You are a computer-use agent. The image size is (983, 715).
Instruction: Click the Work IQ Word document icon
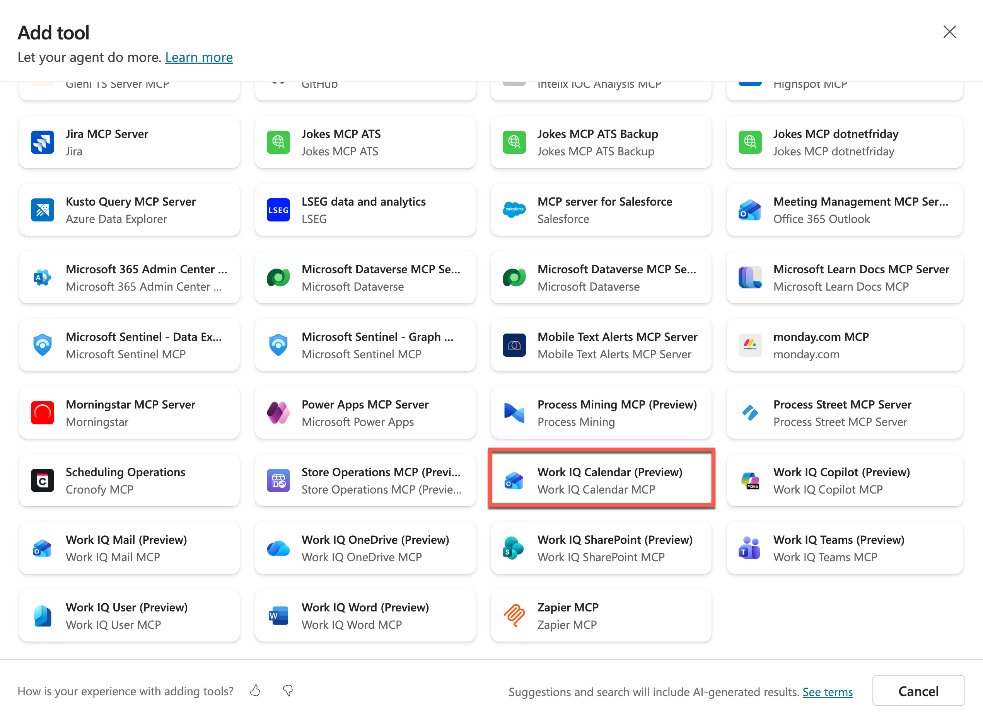click(278, 615)
